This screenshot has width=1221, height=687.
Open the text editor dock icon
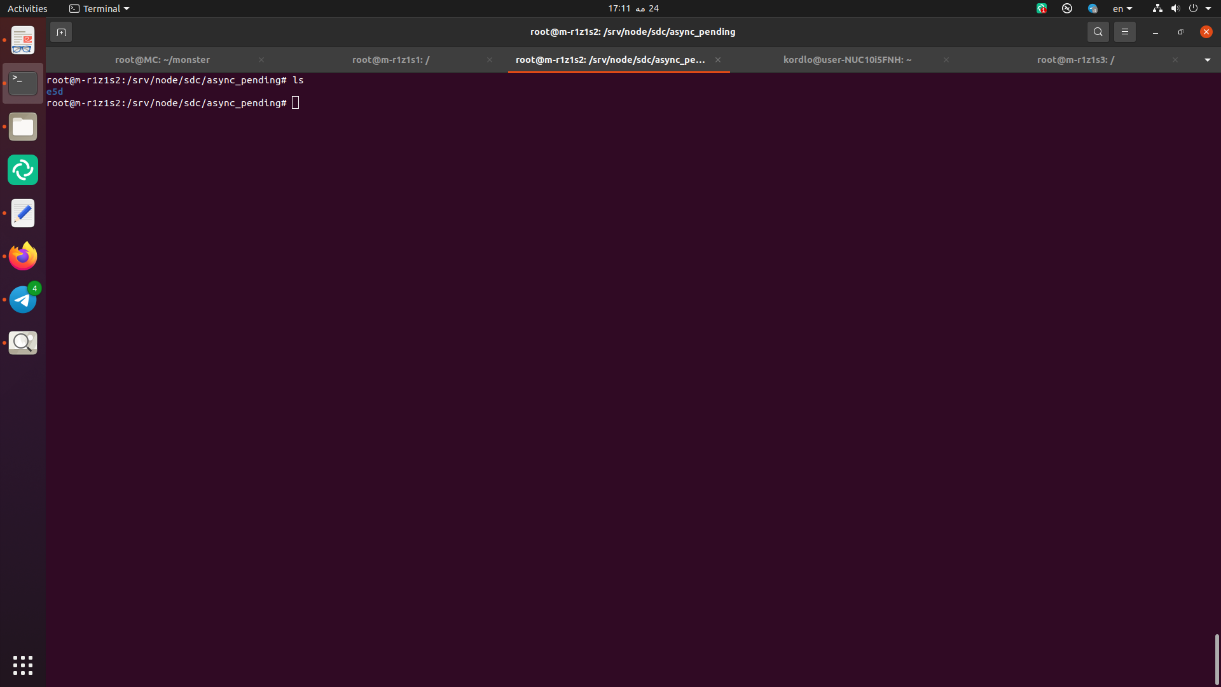[x=23, y=213]
